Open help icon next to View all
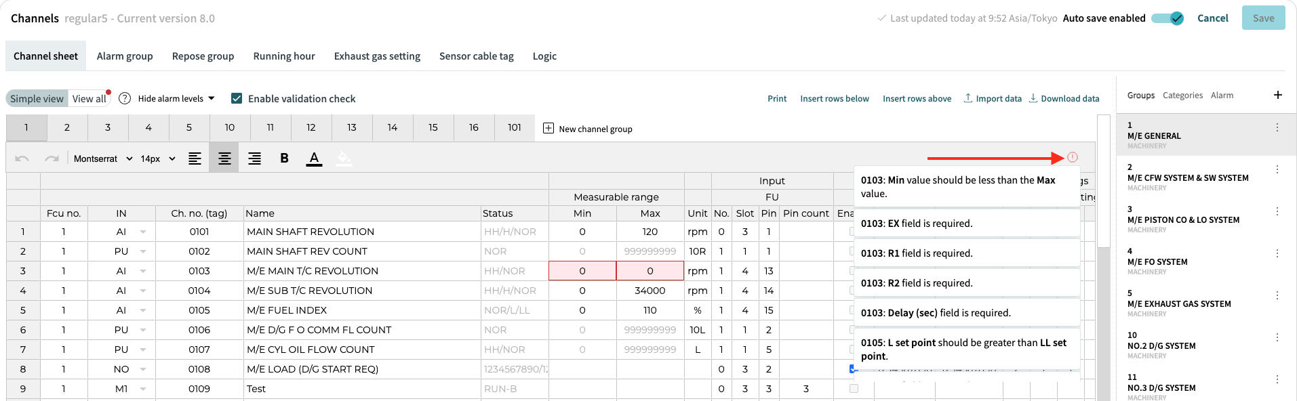This screenshot has width=1297, height=401. point(125,98)
